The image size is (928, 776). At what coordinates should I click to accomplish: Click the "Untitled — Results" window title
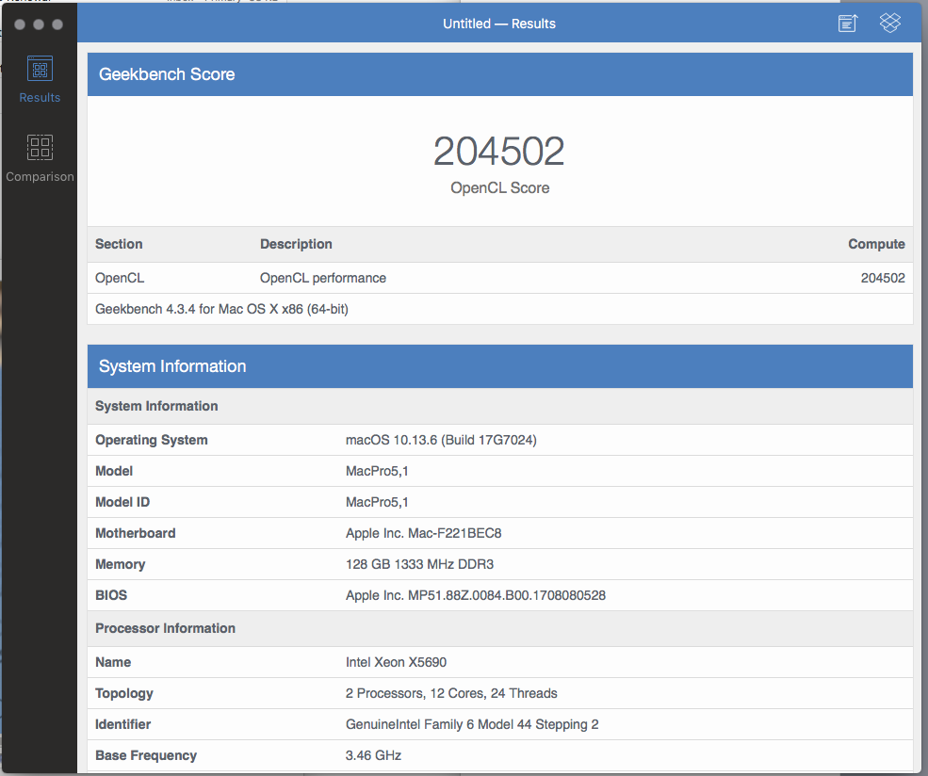click(x=499, y=24)
